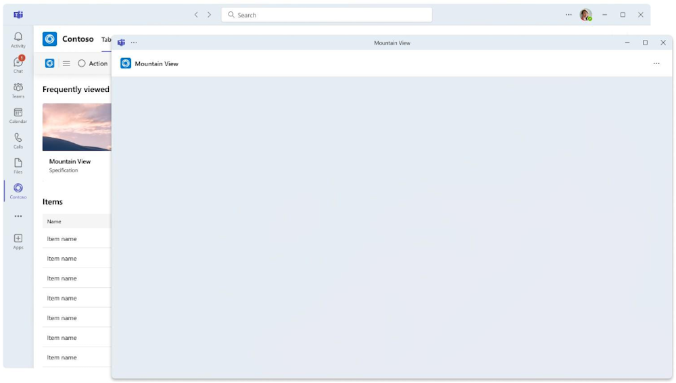Click in the Search box
Image resolution: width=676 pixels, height=383 pixels.
pyautogui.click(x=327, y=15)
